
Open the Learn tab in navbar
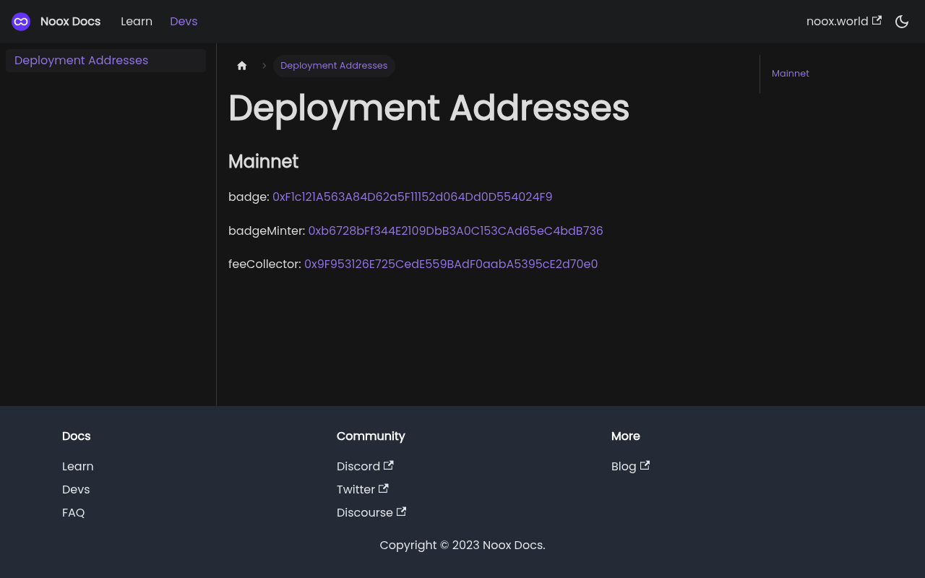pos(137,22)
